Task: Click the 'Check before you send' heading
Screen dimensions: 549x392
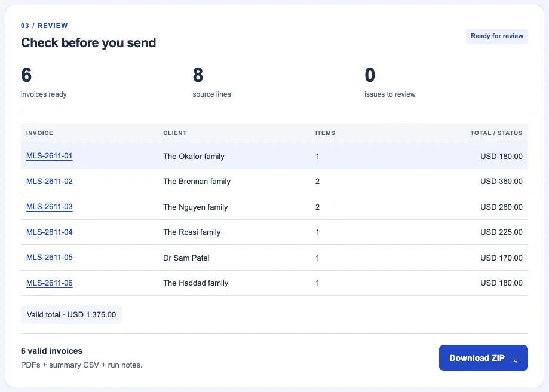Action: click(x=88, y=43)
